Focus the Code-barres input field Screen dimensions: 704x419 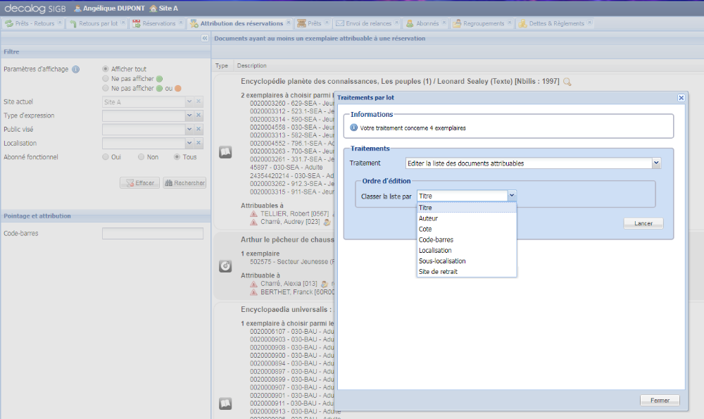(x=152, y=233)
